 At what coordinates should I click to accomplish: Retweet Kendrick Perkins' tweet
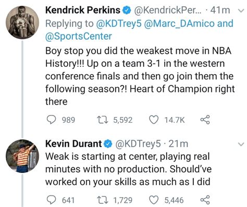[x=103, y=120]
